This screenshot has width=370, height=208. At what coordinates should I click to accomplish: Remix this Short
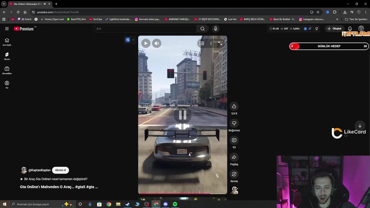(234, 174)
